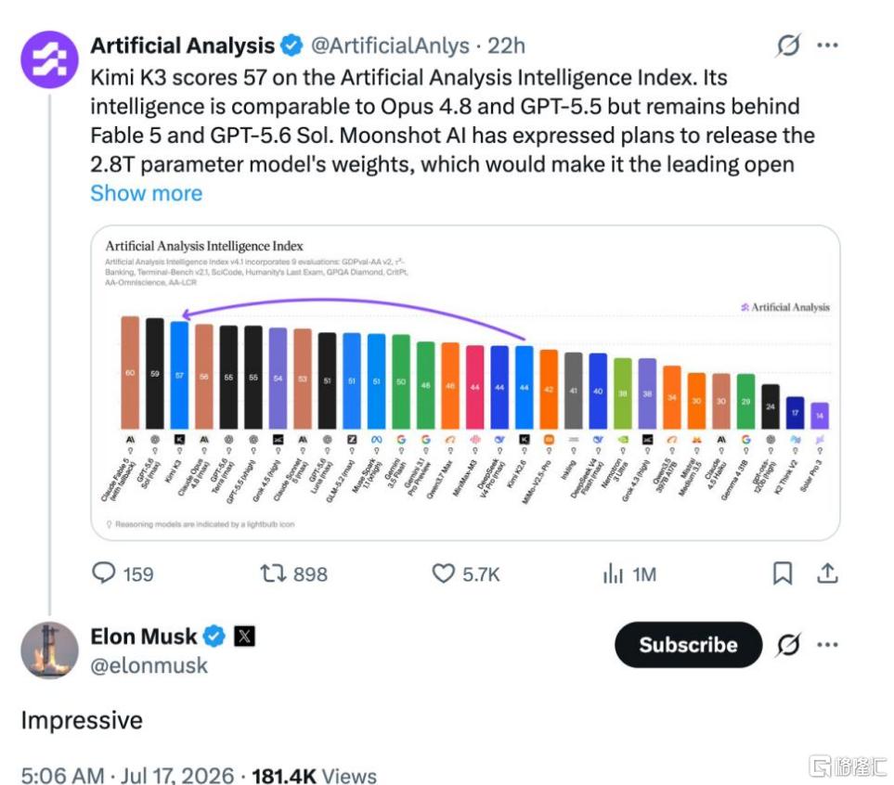Expand tweet text with Show more
The height and width of the screenshot is (785, 894).
pos(146,193)
